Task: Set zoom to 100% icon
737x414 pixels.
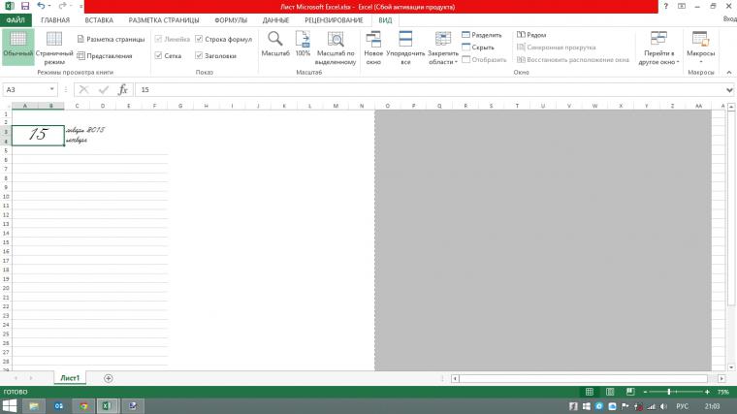Action: tap(303, 44)
